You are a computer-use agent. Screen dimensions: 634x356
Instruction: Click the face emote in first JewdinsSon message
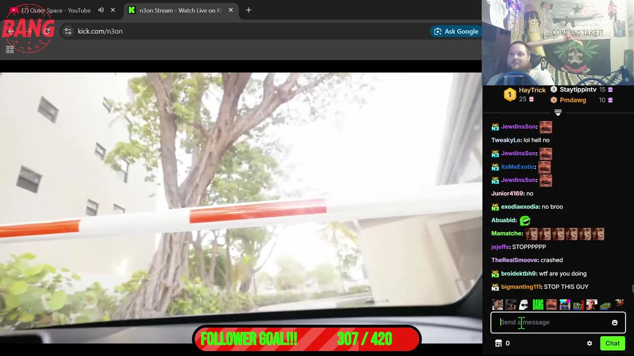pyautogui.click(x=545, y=127)
